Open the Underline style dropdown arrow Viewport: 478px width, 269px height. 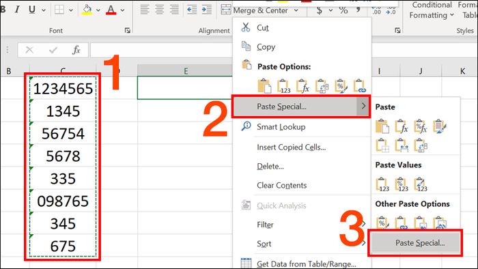pos(44,10)
